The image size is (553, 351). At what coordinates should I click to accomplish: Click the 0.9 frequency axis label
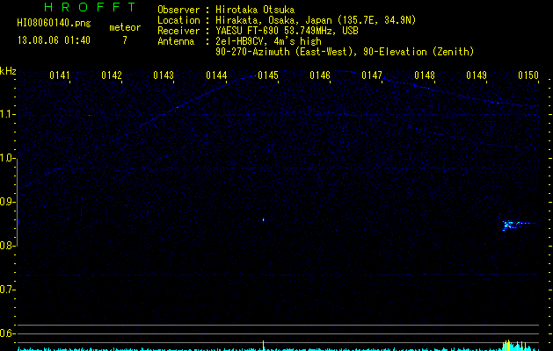(8, 202)
